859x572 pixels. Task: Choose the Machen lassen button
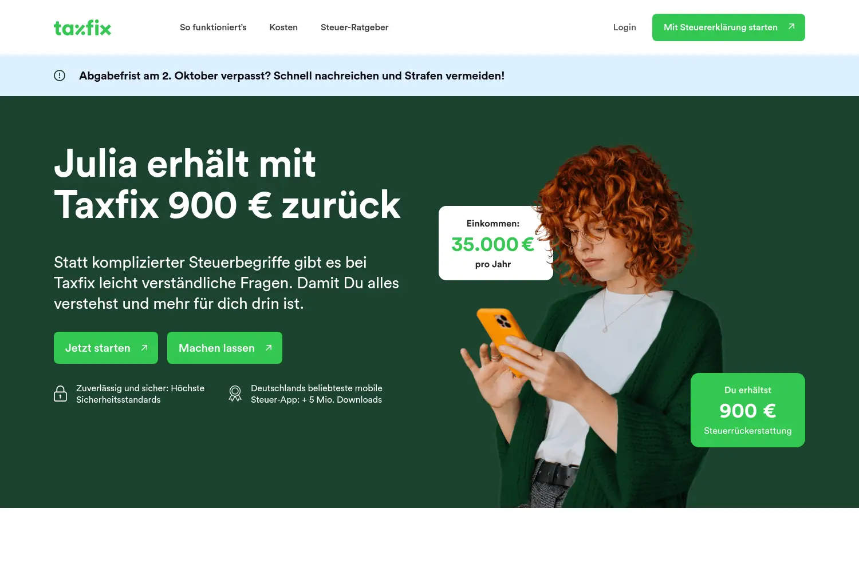pos(224,348)
